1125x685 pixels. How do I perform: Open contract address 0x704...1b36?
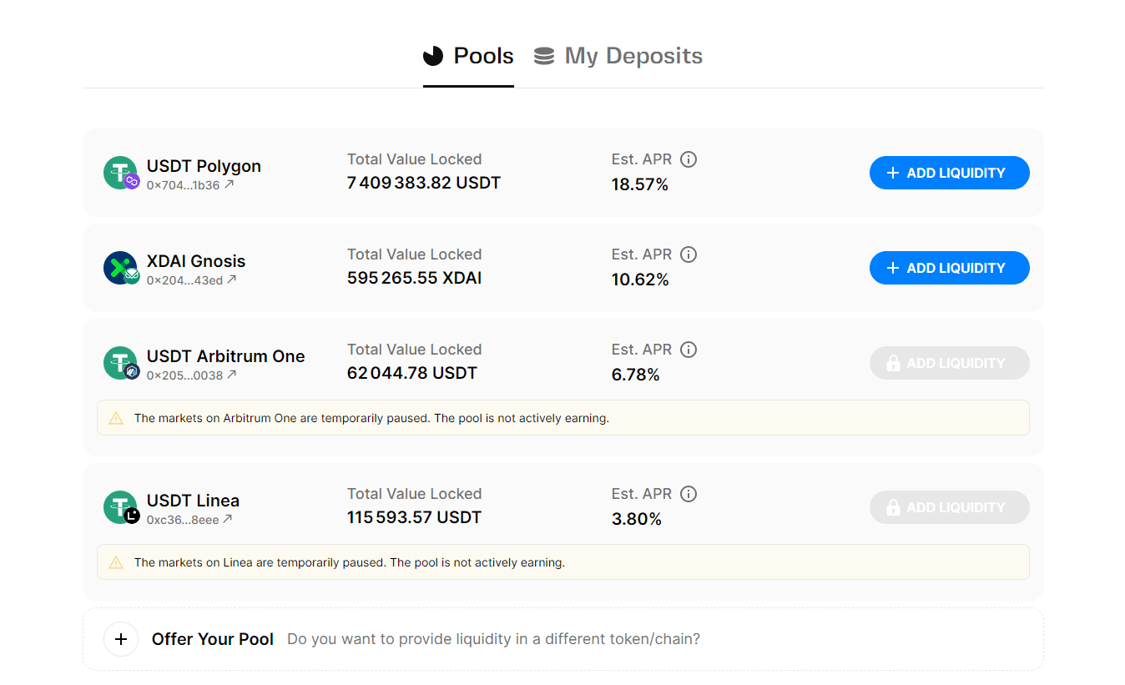coord(184,185)
